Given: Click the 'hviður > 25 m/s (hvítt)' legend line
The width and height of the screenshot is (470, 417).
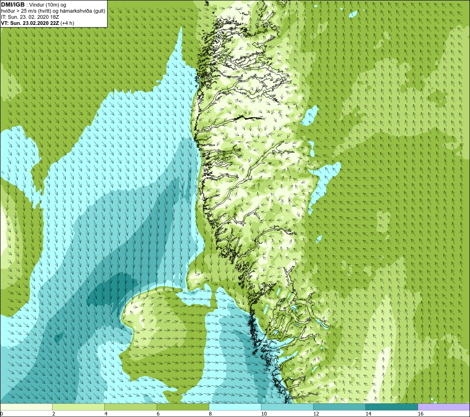Looking at the screenshot, I should pyautogui.click(x=53, y=11).
